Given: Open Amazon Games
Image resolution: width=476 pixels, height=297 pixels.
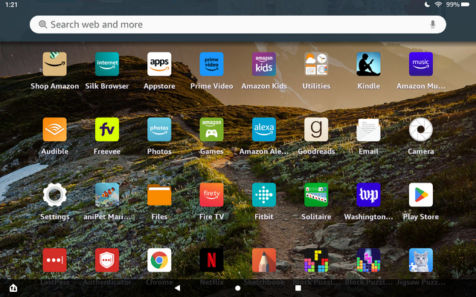Looking at the screenshot, I should tap(211, 129).
